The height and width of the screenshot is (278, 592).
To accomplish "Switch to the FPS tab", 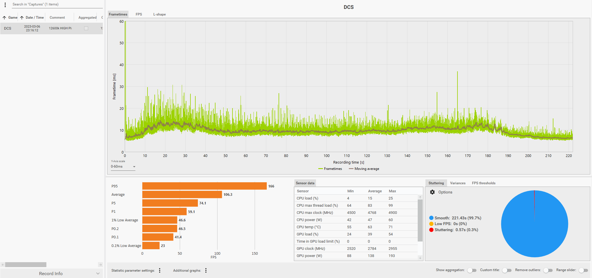I will [x=139, y=14].
